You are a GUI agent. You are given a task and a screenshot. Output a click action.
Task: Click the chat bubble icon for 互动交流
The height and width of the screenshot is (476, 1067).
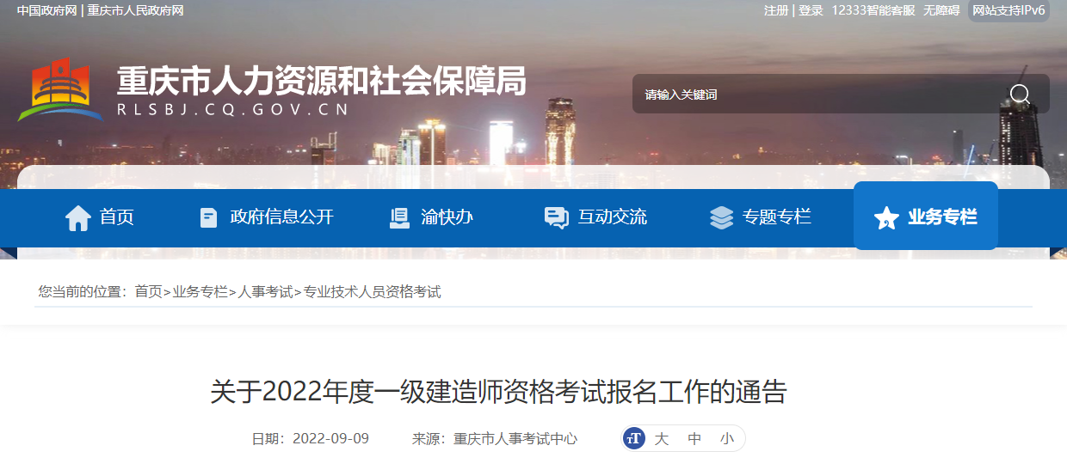[x=556, y=217]
